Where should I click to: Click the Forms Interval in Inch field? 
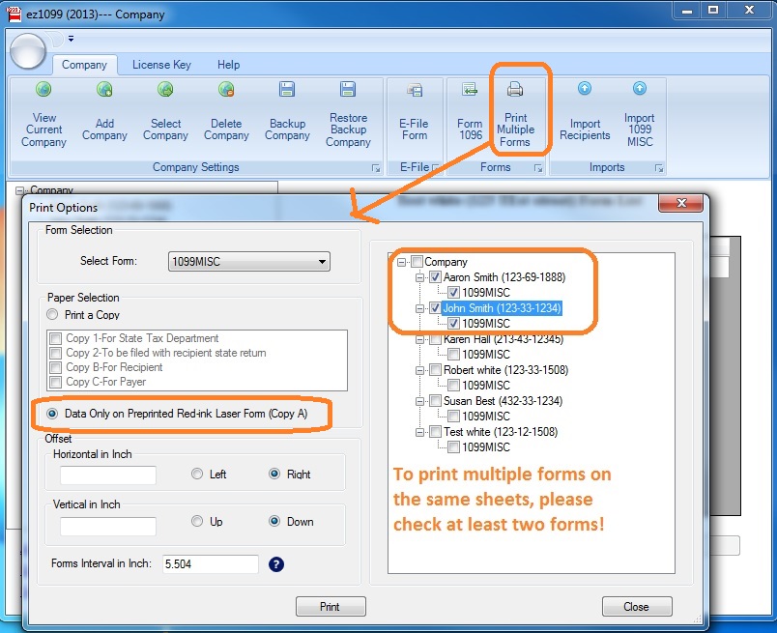click(211, 564)
